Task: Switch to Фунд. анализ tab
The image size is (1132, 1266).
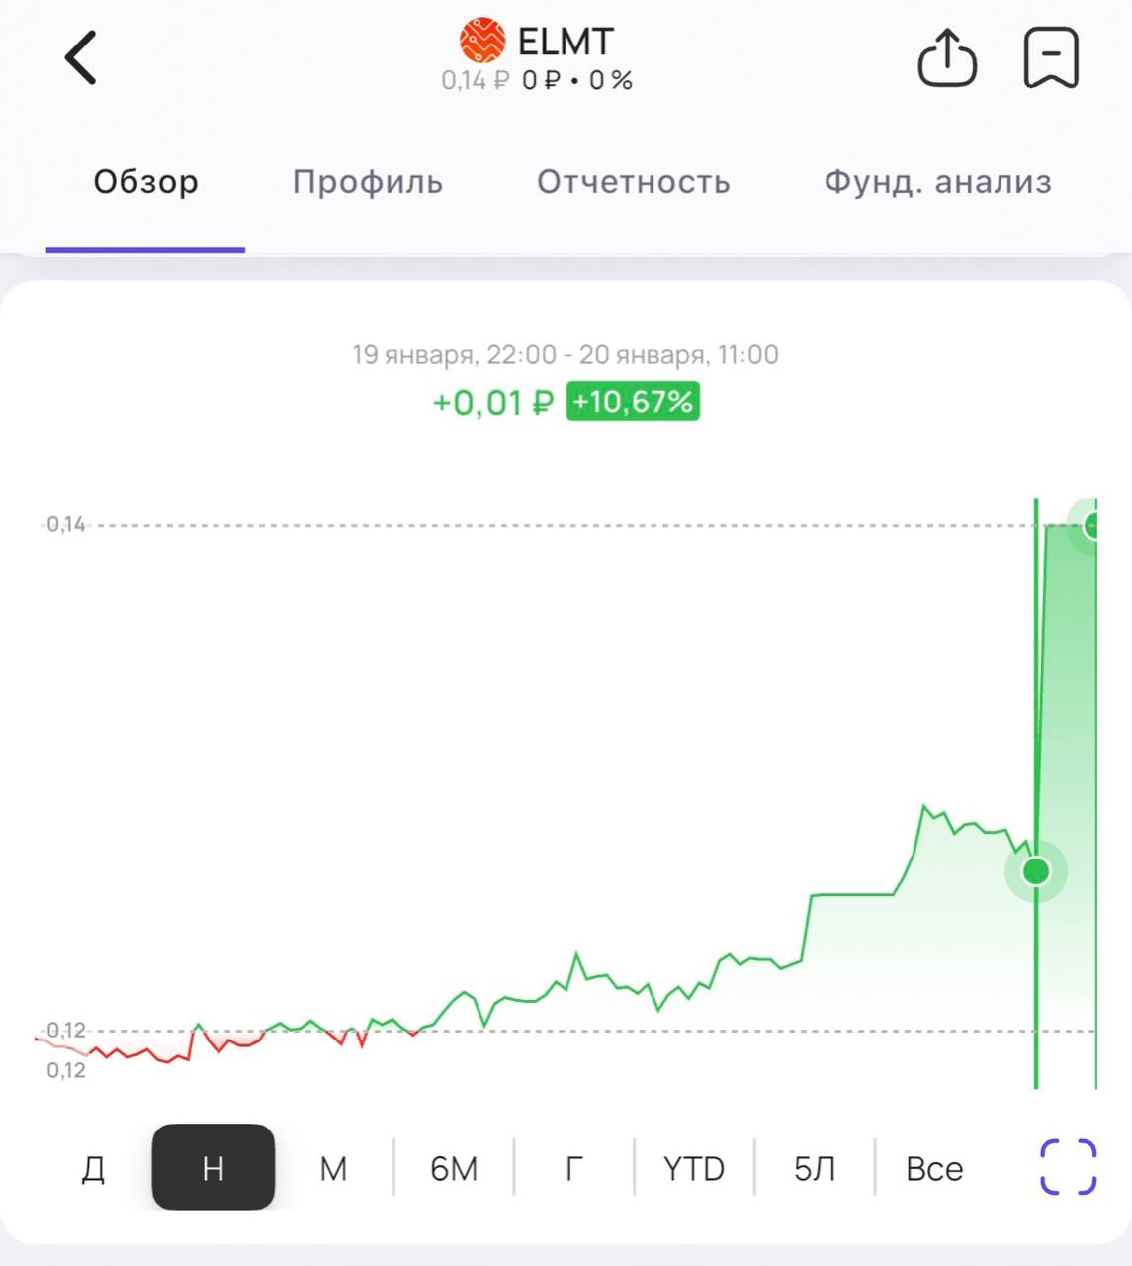Action: [x=937, y=182]
